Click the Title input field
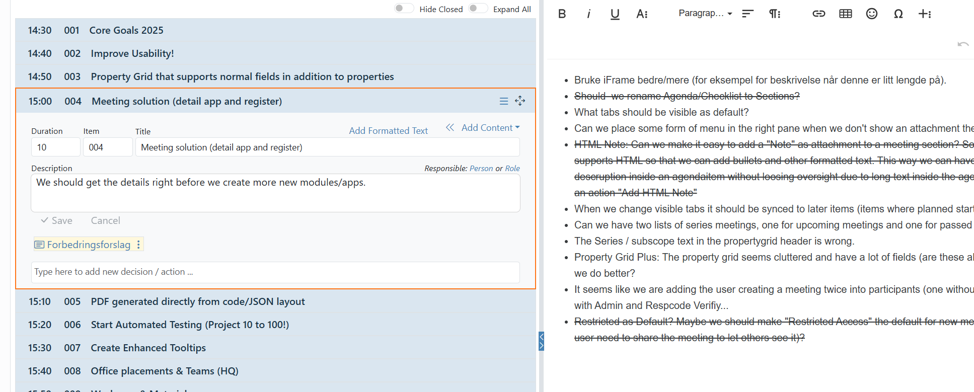 (328, 147)
